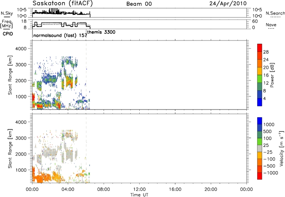Click the 'N.Sky' legend label

7,13
